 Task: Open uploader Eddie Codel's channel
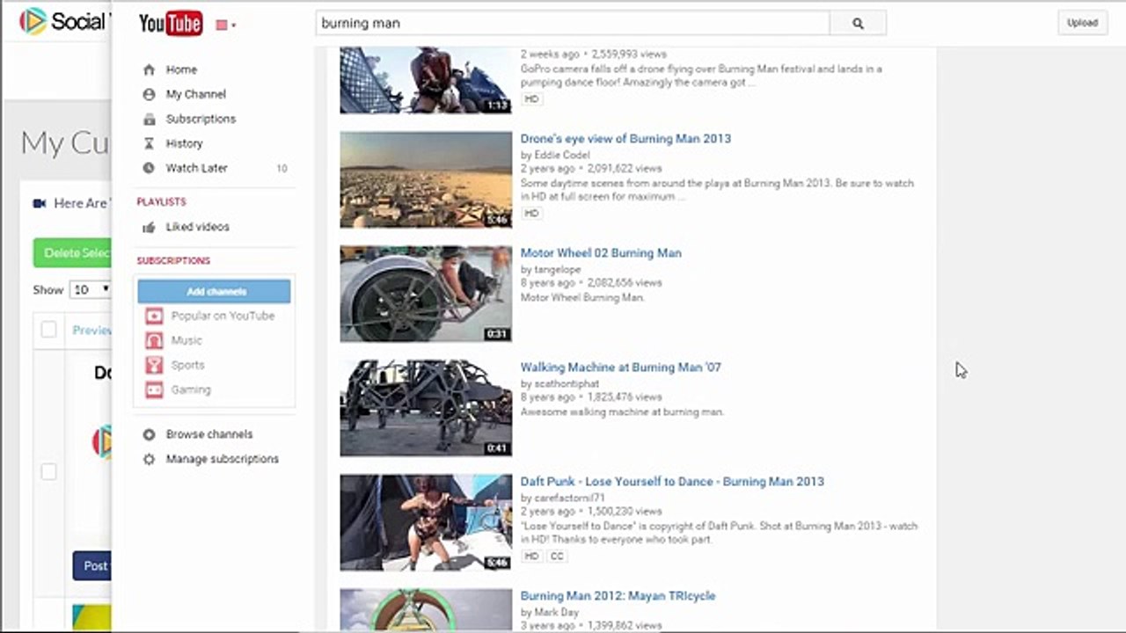tap(562, 155)
